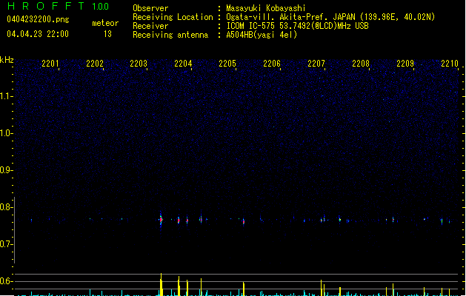Click the strongest meteor echo before 2204
Viewport: 466px width, 296px height.
161,220
